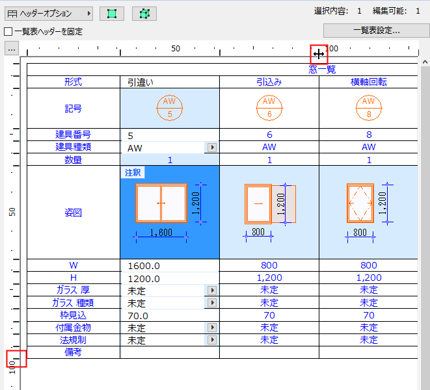Select the 備考 row header
This screenshot has height=390, width=430.
(x=74, y=352)
